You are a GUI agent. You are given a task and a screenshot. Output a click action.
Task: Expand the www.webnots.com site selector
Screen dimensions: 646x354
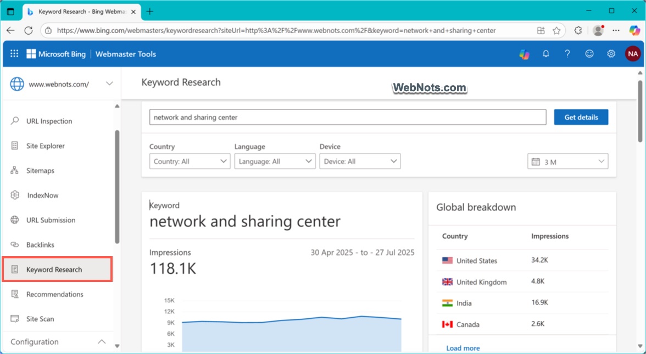pyautogui.click(x=109, y=84)
